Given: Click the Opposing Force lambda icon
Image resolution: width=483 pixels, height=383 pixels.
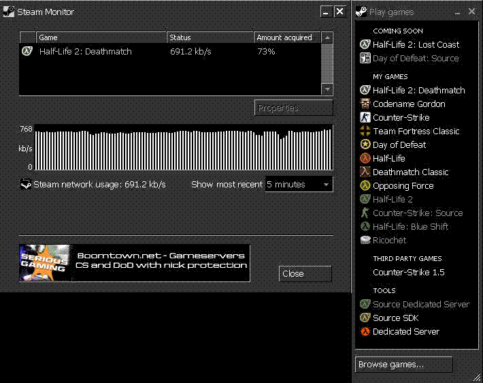Looking at the screenshot, I should point(365,185).
